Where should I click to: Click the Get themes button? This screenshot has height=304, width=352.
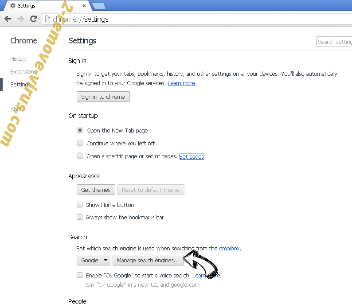click(96, 190)
